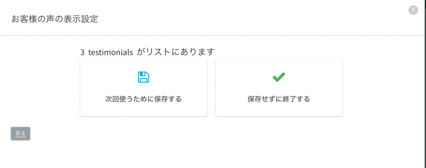
Task: Click the divider line under the dialog header
Action: tap(213, 36)
